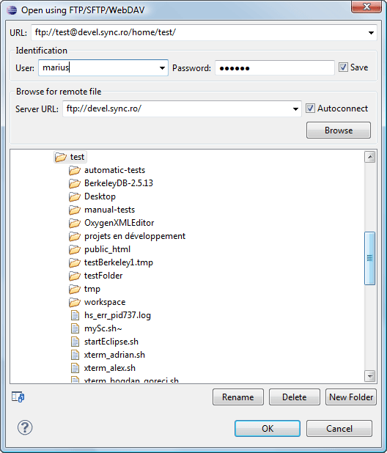The image size is (387, 453).
Task: Open the public_html folder icon
Action: pyautogui.click(x=75, y=249)
